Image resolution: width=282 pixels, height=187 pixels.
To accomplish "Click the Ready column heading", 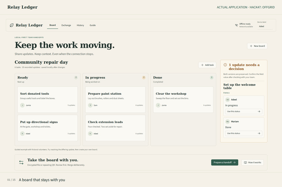I will (x=23, y=78).
